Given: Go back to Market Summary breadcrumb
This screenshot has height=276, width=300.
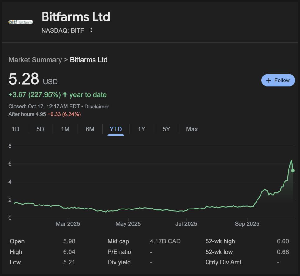Looking at the screenshot, I should [35, 60].
